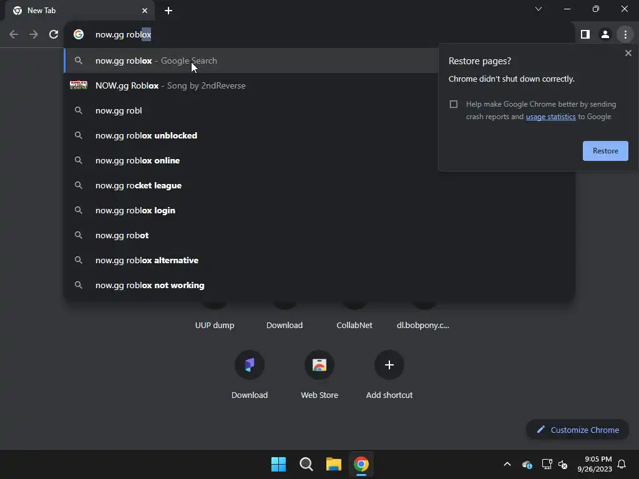Choose 'now.gg roblox unblocked' suggestion
The width and height of the screenshot is (639, 479).
[251, 135]
